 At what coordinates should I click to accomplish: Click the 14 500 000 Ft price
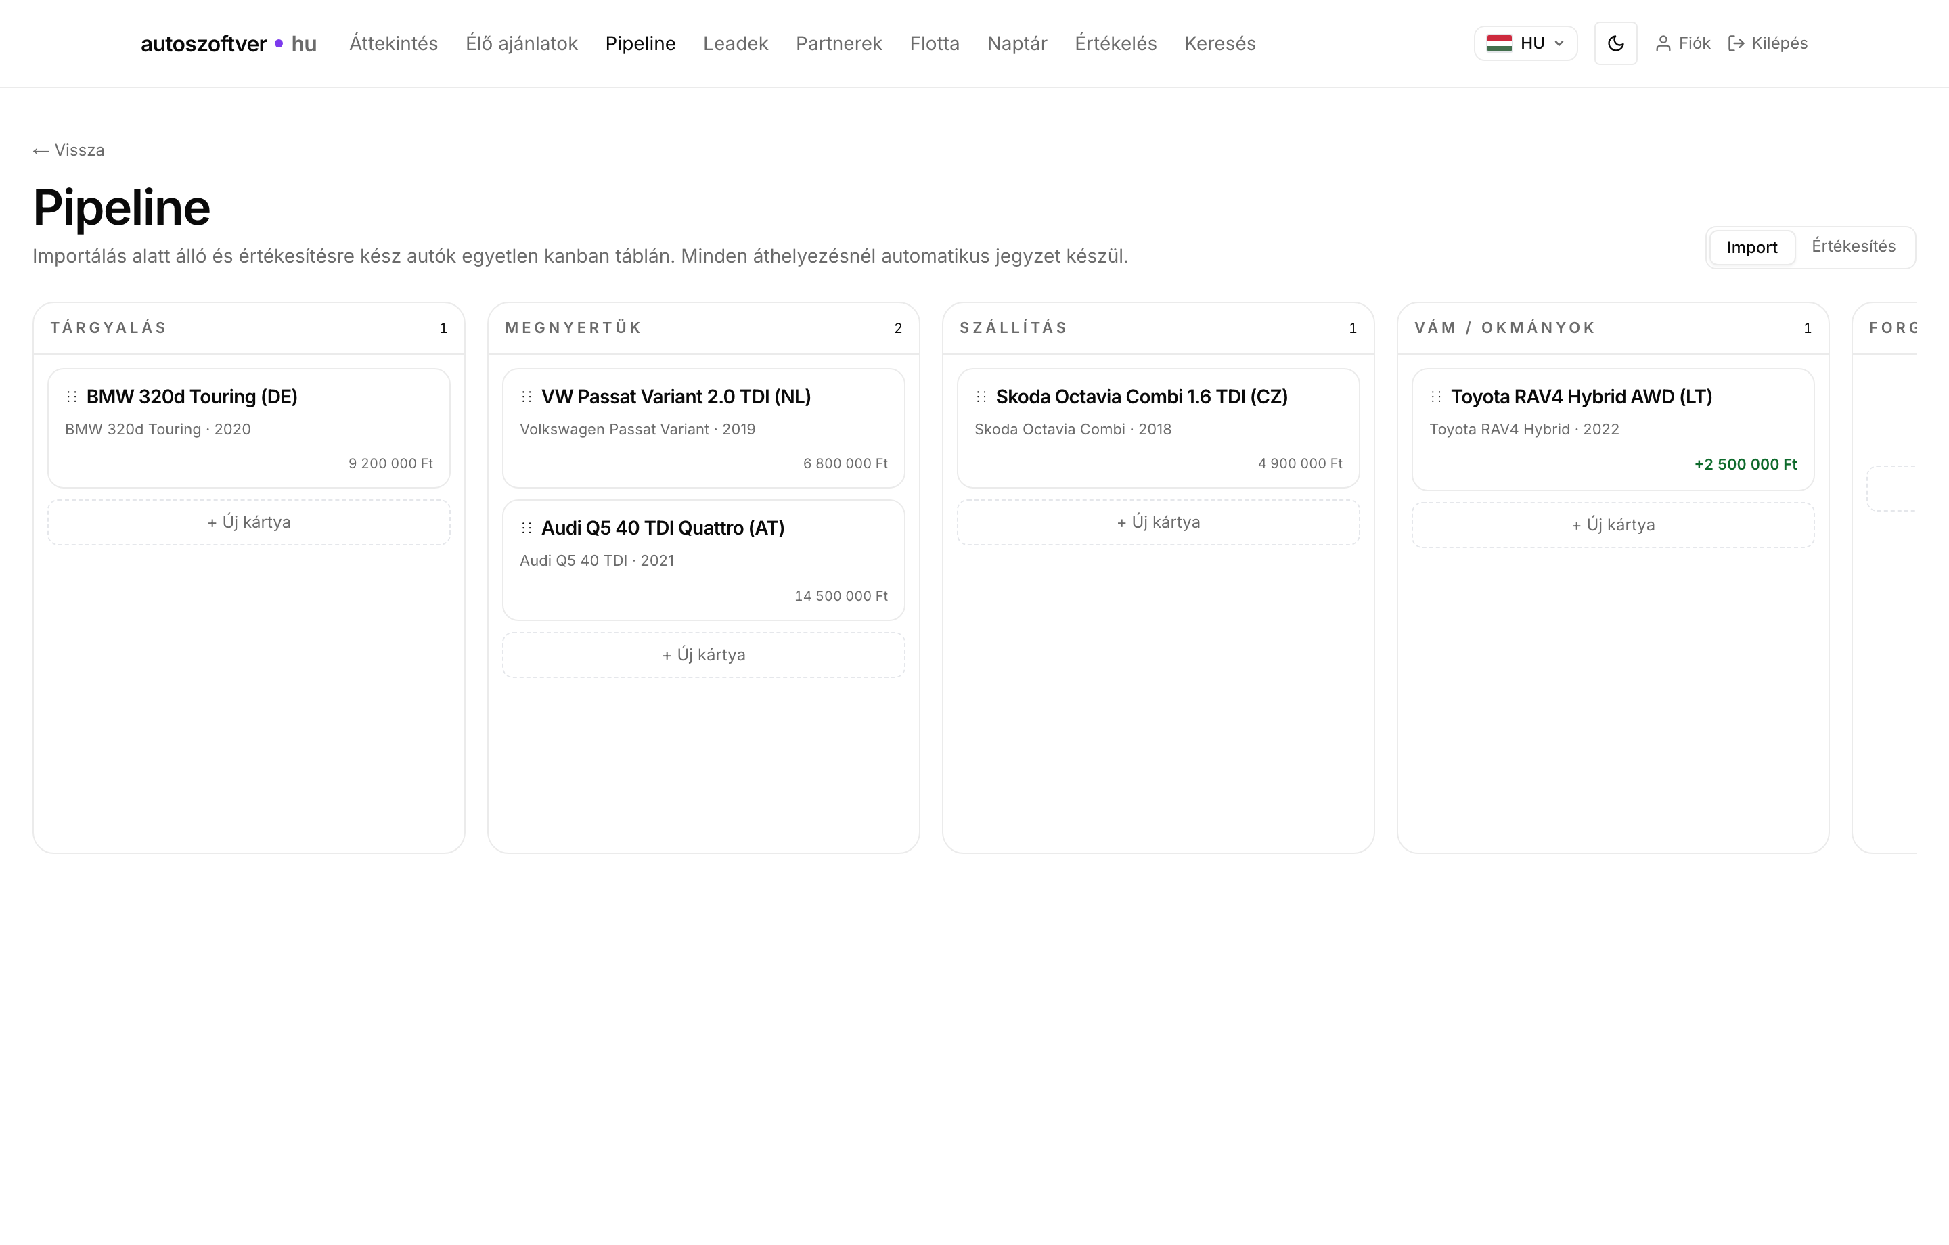pos(841,597)
